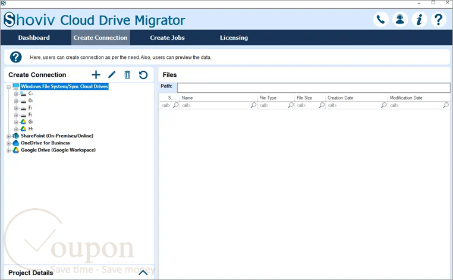Image resolution: width=453 pixels, height=280 pixels.
Task: Expand the G: drive node
Action: 16,122
